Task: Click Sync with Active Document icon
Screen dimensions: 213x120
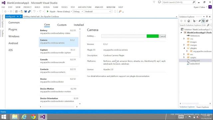Action: [200, 21]
